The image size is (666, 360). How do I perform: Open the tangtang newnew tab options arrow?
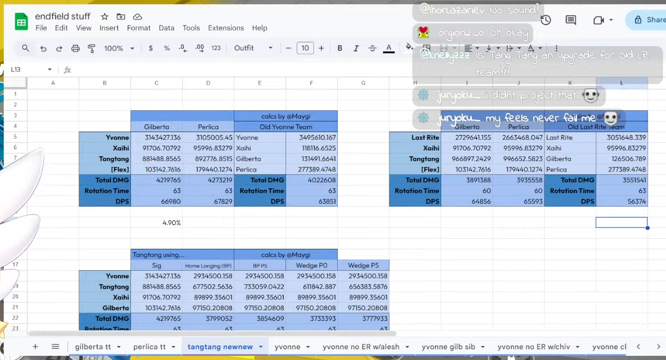(261, 347)
